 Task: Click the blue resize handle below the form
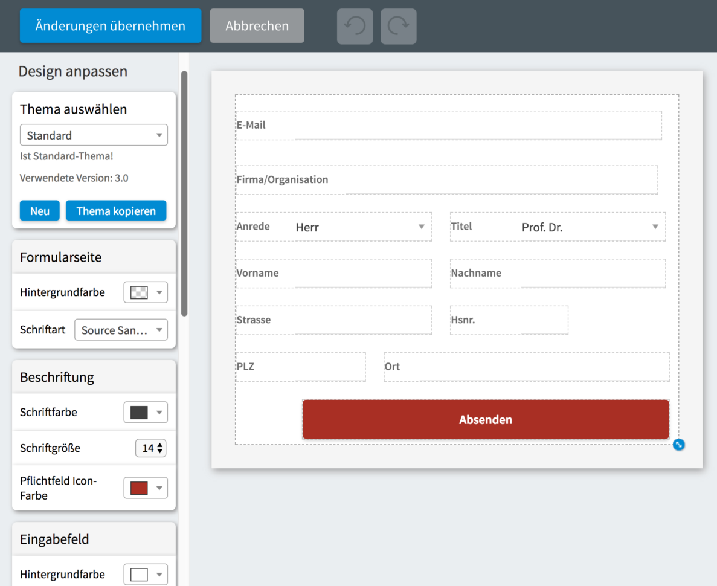click(x=678, y=445)
